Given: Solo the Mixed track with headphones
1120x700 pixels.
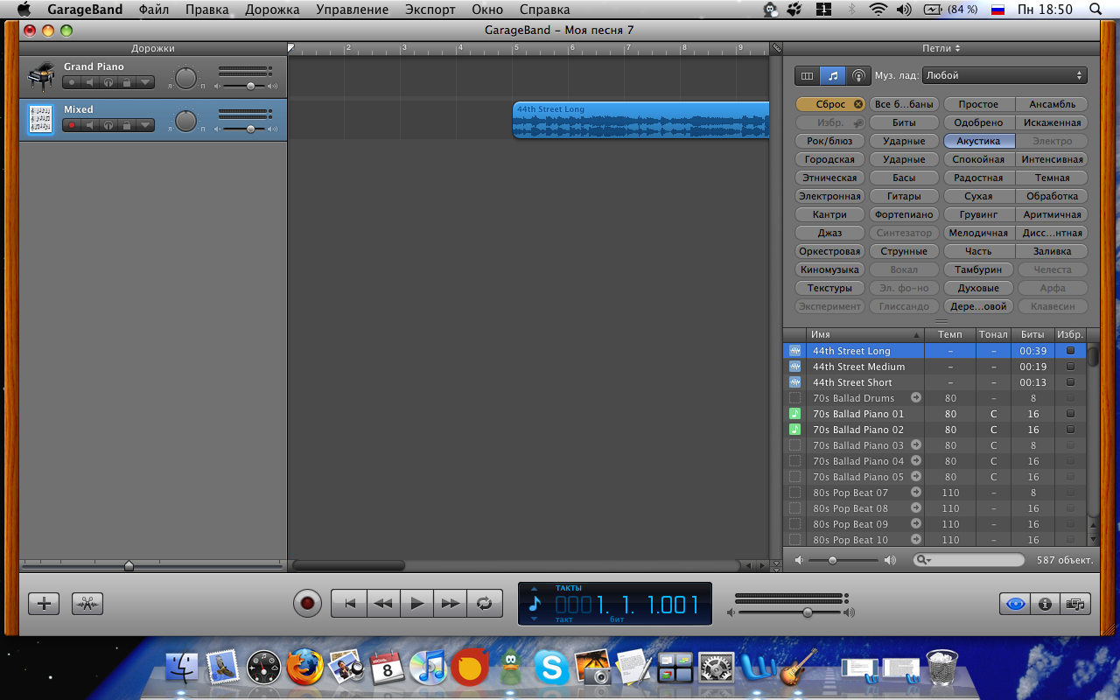Looking at the screenshot, I should pyautogui.click(x=108, y=126).
